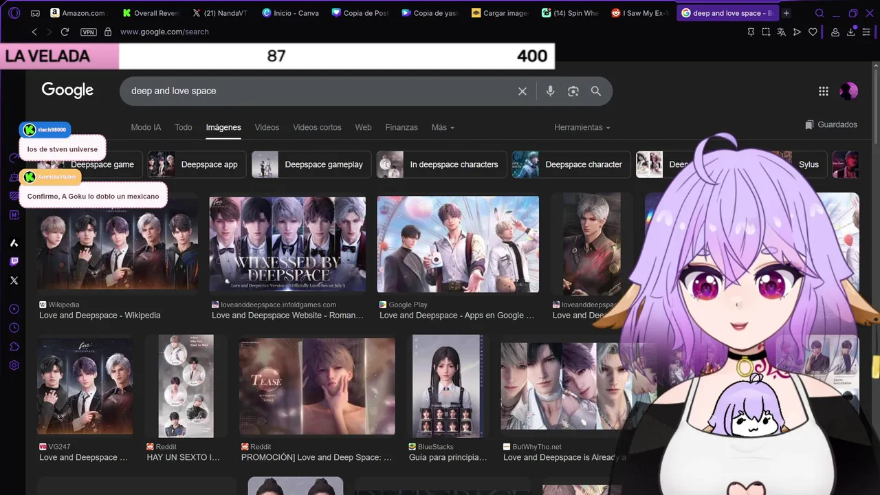
Task: Start voice search with microphone icon
Action: pos(550,91)
